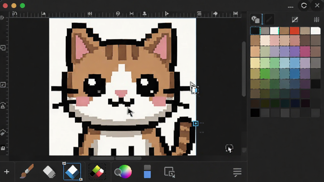
Task: Click the palette icon at the palette panel's left
Action: pyautogui.click(x=255, y=20)
